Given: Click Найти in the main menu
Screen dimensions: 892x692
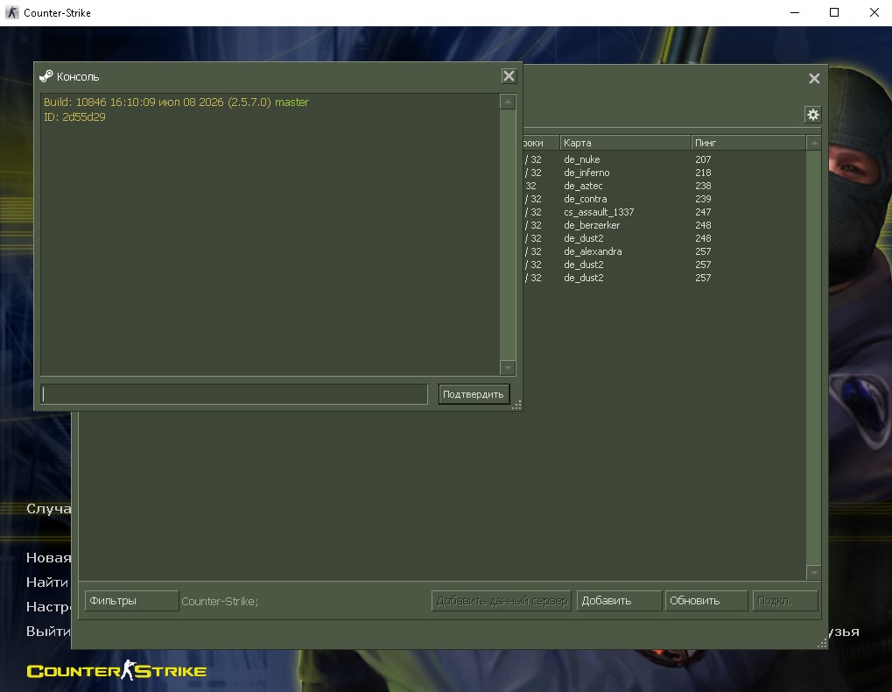Looking at the screenshot, I should pyautogui.click(x=47, y=583).
